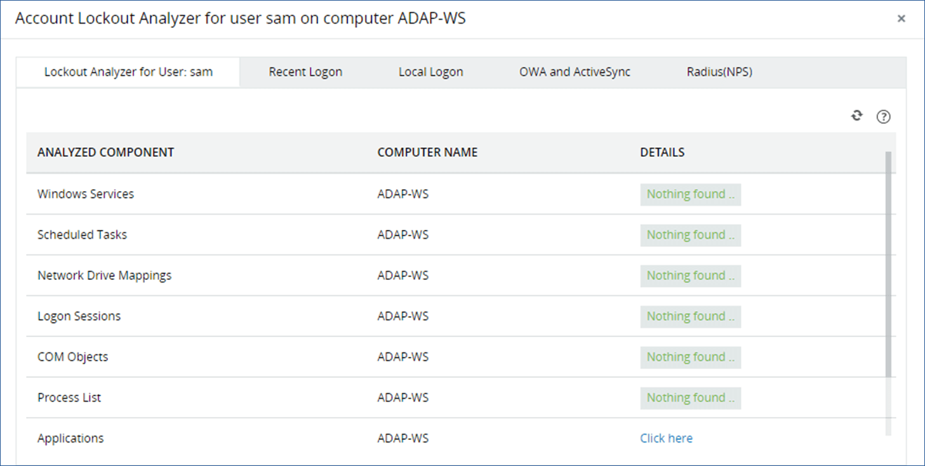Viewport: 925px width, 466px height.
Task: Click Windows Services 'Nothing found' badge
Action: [x=690, y=194]
